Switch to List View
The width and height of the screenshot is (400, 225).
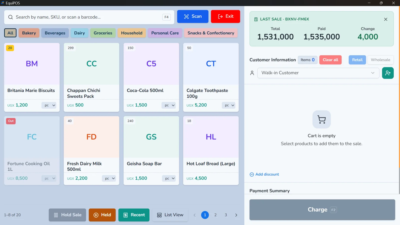coord(170,215)
